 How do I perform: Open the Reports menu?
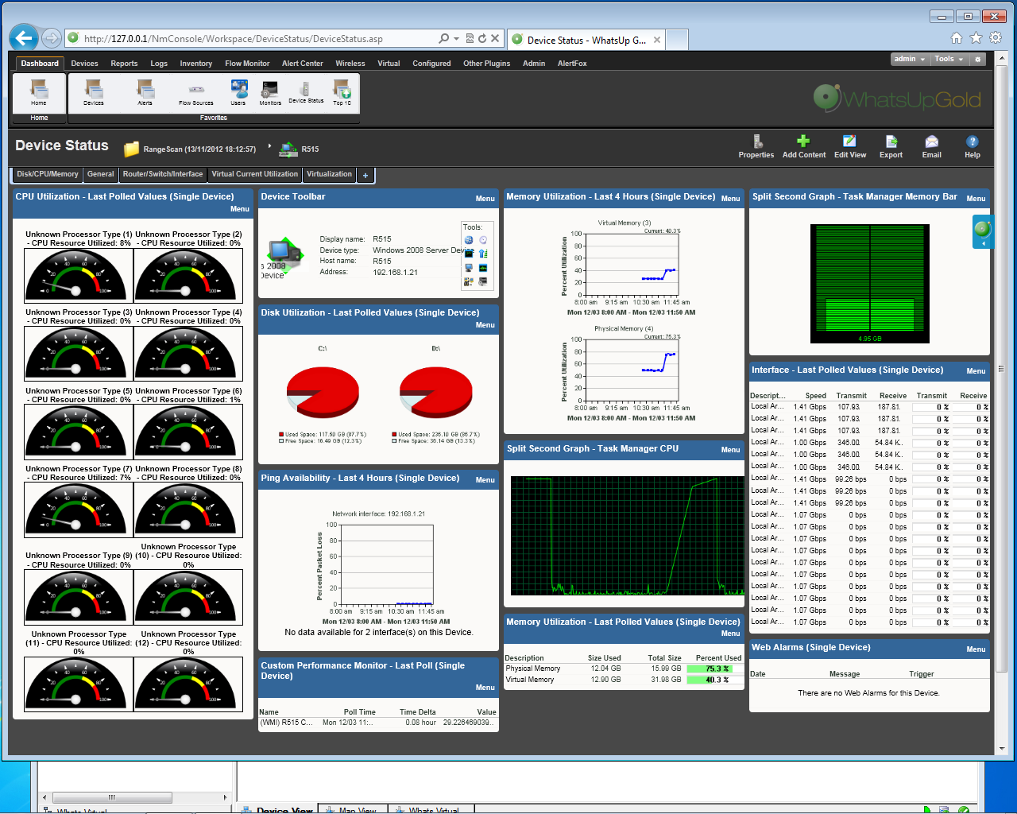click(x=124, y=64)
